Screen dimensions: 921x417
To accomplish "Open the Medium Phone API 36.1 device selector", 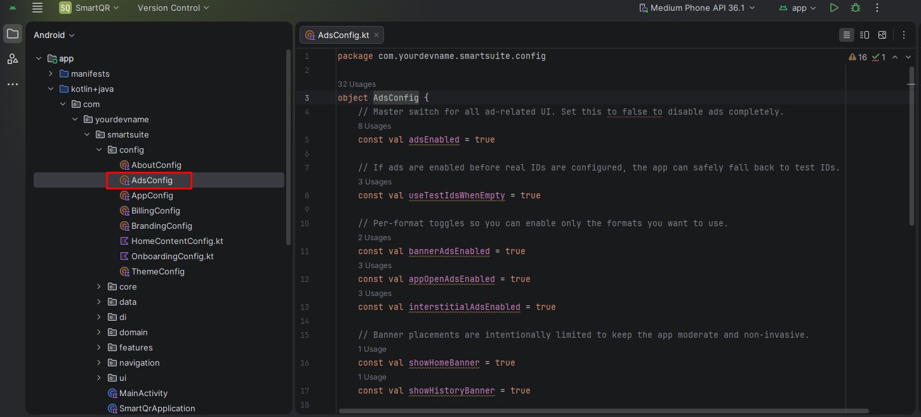I will 698,8.
